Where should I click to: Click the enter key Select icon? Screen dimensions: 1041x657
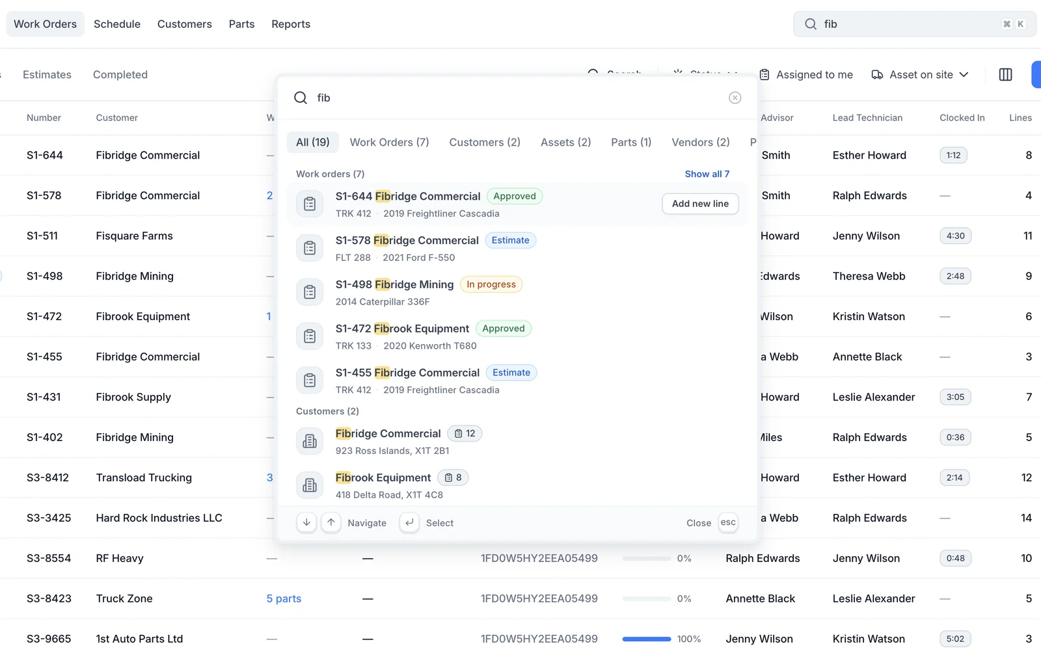coord(409,522)
